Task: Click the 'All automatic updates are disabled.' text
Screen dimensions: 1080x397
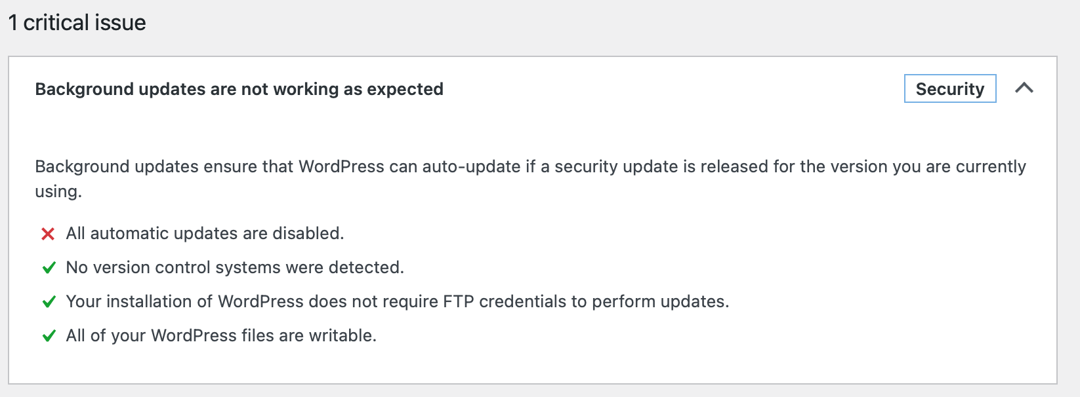Action: [x=205, y=233]
